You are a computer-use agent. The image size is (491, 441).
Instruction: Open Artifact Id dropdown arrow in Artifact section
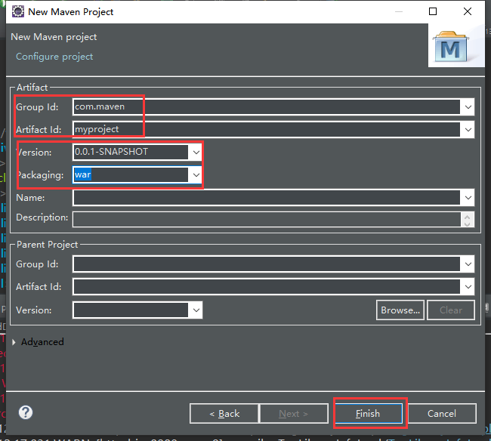pyautogui.click(x=468, y=130)
